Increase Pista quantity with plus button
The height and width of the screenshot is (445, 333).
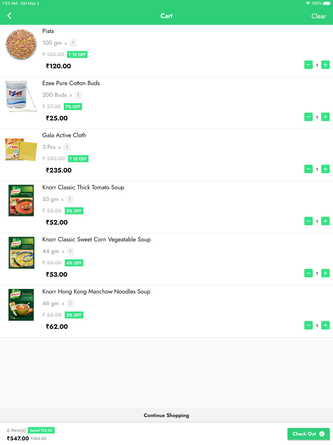click(325, 65)
